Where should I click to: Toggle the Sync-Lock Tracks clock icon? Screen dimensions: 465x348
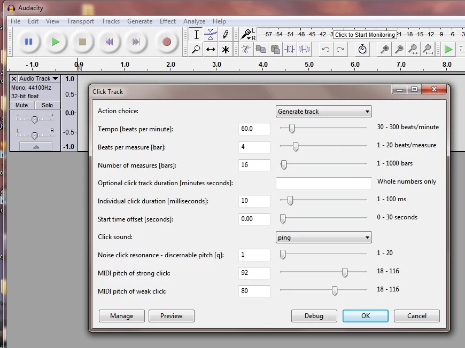pos(362,49)
